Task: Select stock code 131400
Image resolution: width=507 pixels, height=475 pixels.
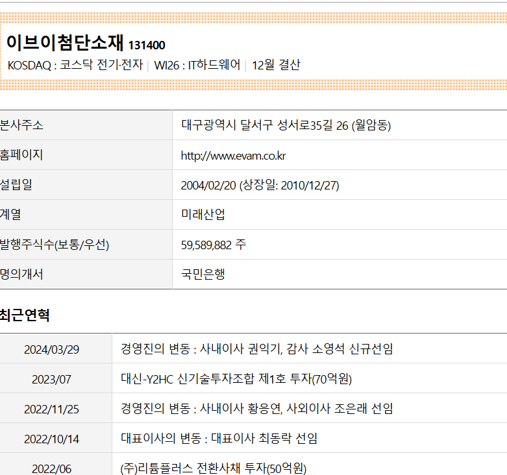Action: click(147, 45)
